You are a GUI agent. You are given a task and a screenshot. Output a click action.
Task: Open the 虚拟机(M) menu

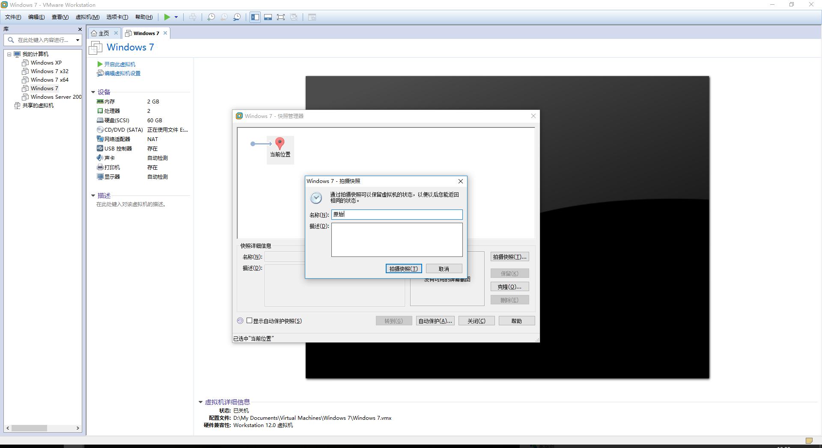point(87,17)
